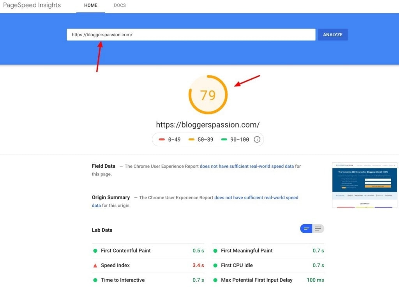Click the green indicator next to First CPU Idle

coord(215,265)
